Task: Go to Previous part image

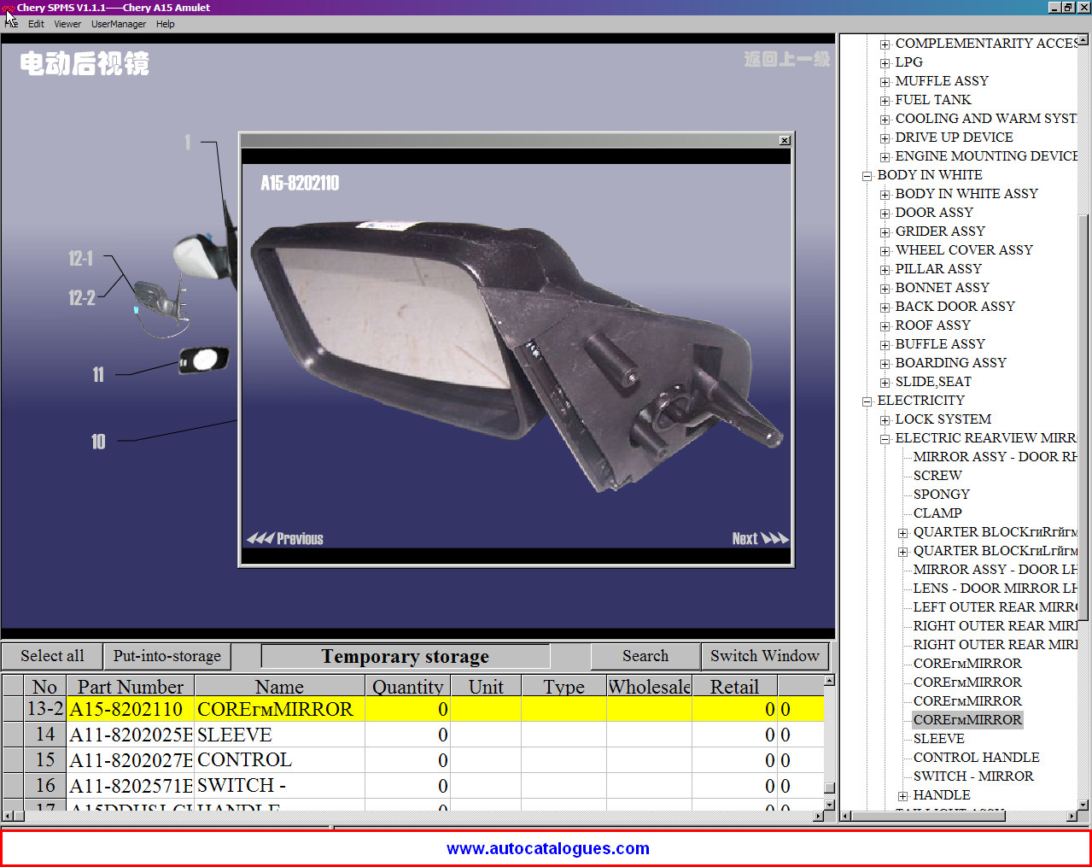Action: pyautogui.click(x=285, y=539)
